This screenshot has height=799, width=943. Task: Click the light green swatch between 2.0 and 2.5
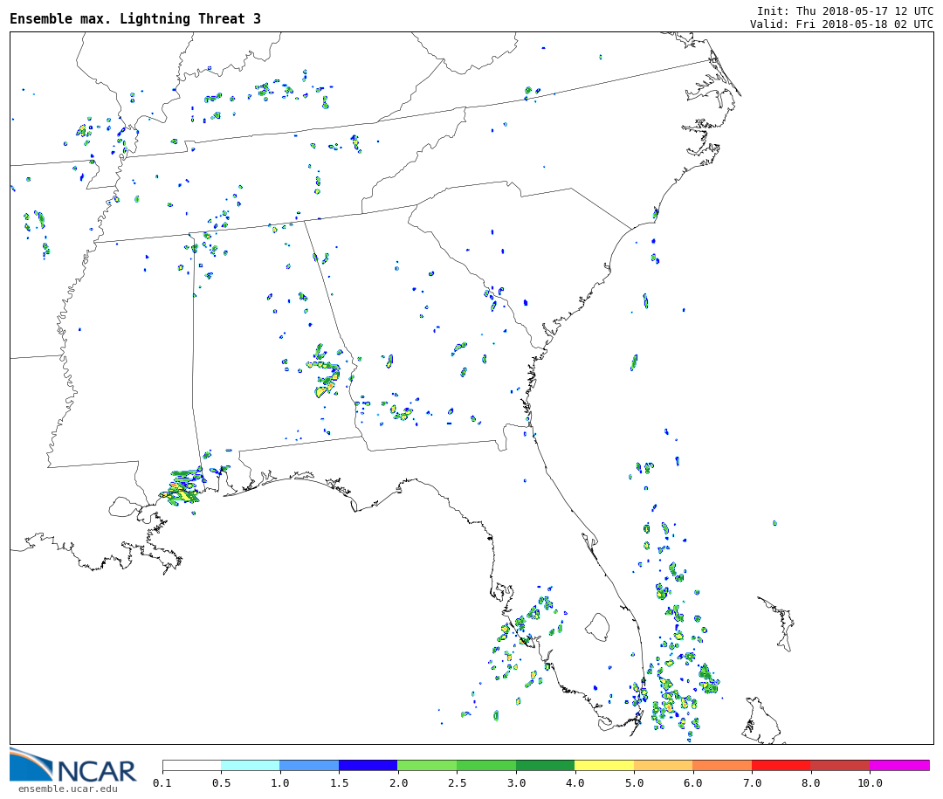(x=427, y=765)
